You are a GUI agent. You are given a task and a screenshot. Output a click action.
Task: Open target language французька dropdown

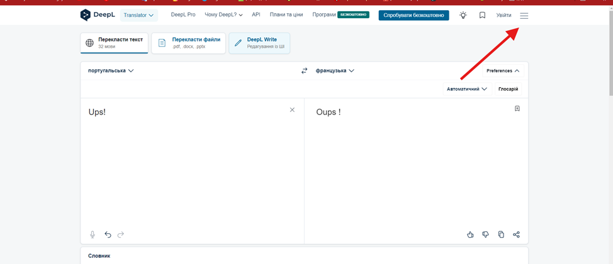coord(335,70)
